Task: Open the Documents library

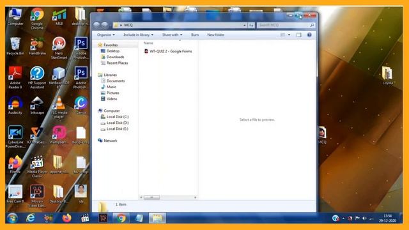Action: (115, 81)
